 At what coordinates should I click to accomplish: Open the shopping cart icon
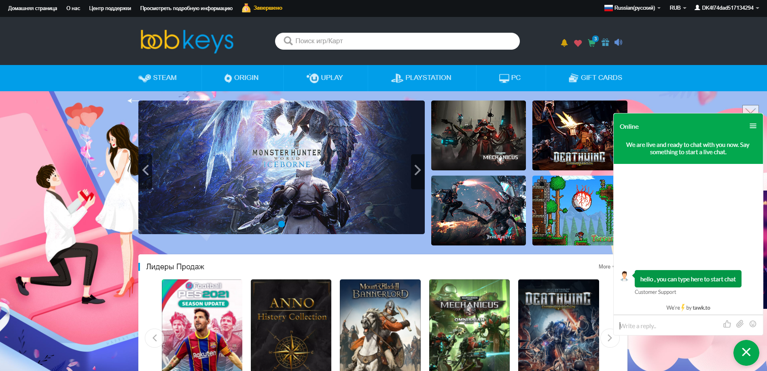[x=592, y=42]
